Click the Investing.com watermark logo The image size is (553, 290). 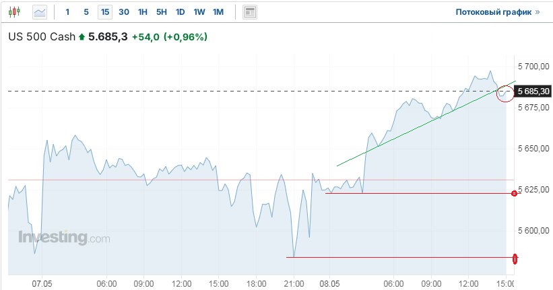tap(64, 238)
